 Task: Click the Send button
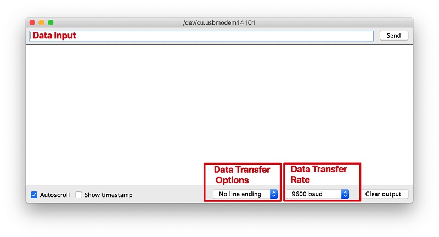393,36
